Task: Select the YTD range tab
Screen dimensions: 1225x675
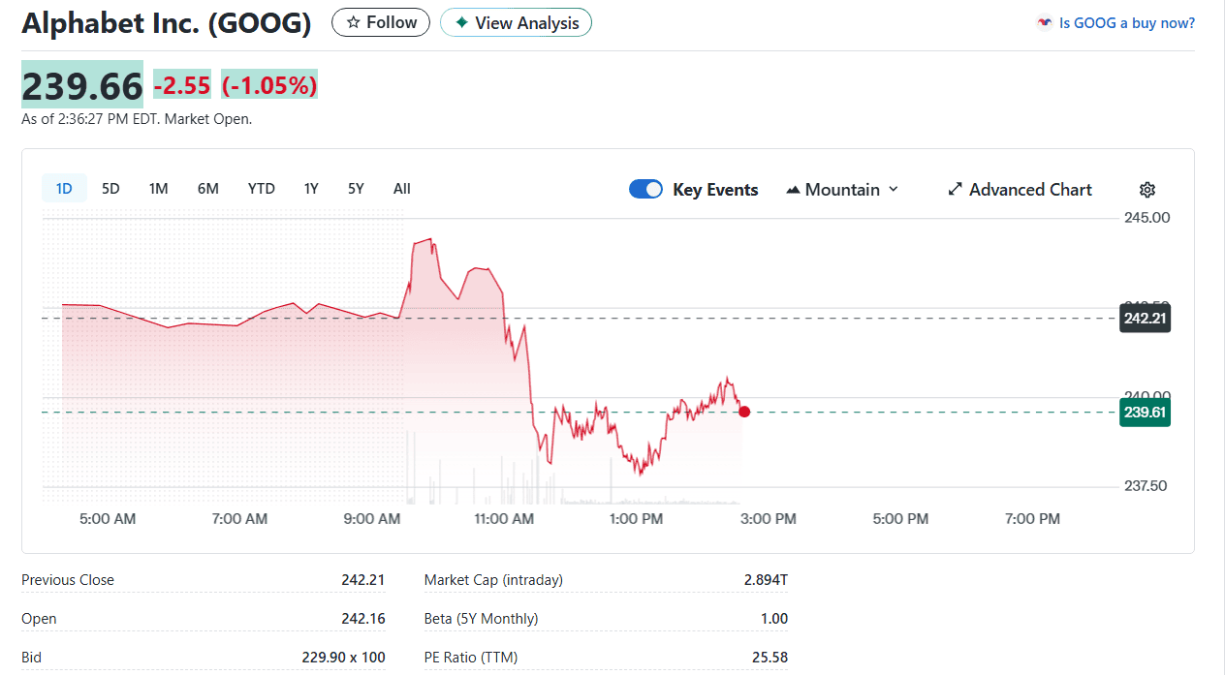Action: click(261, 189)
